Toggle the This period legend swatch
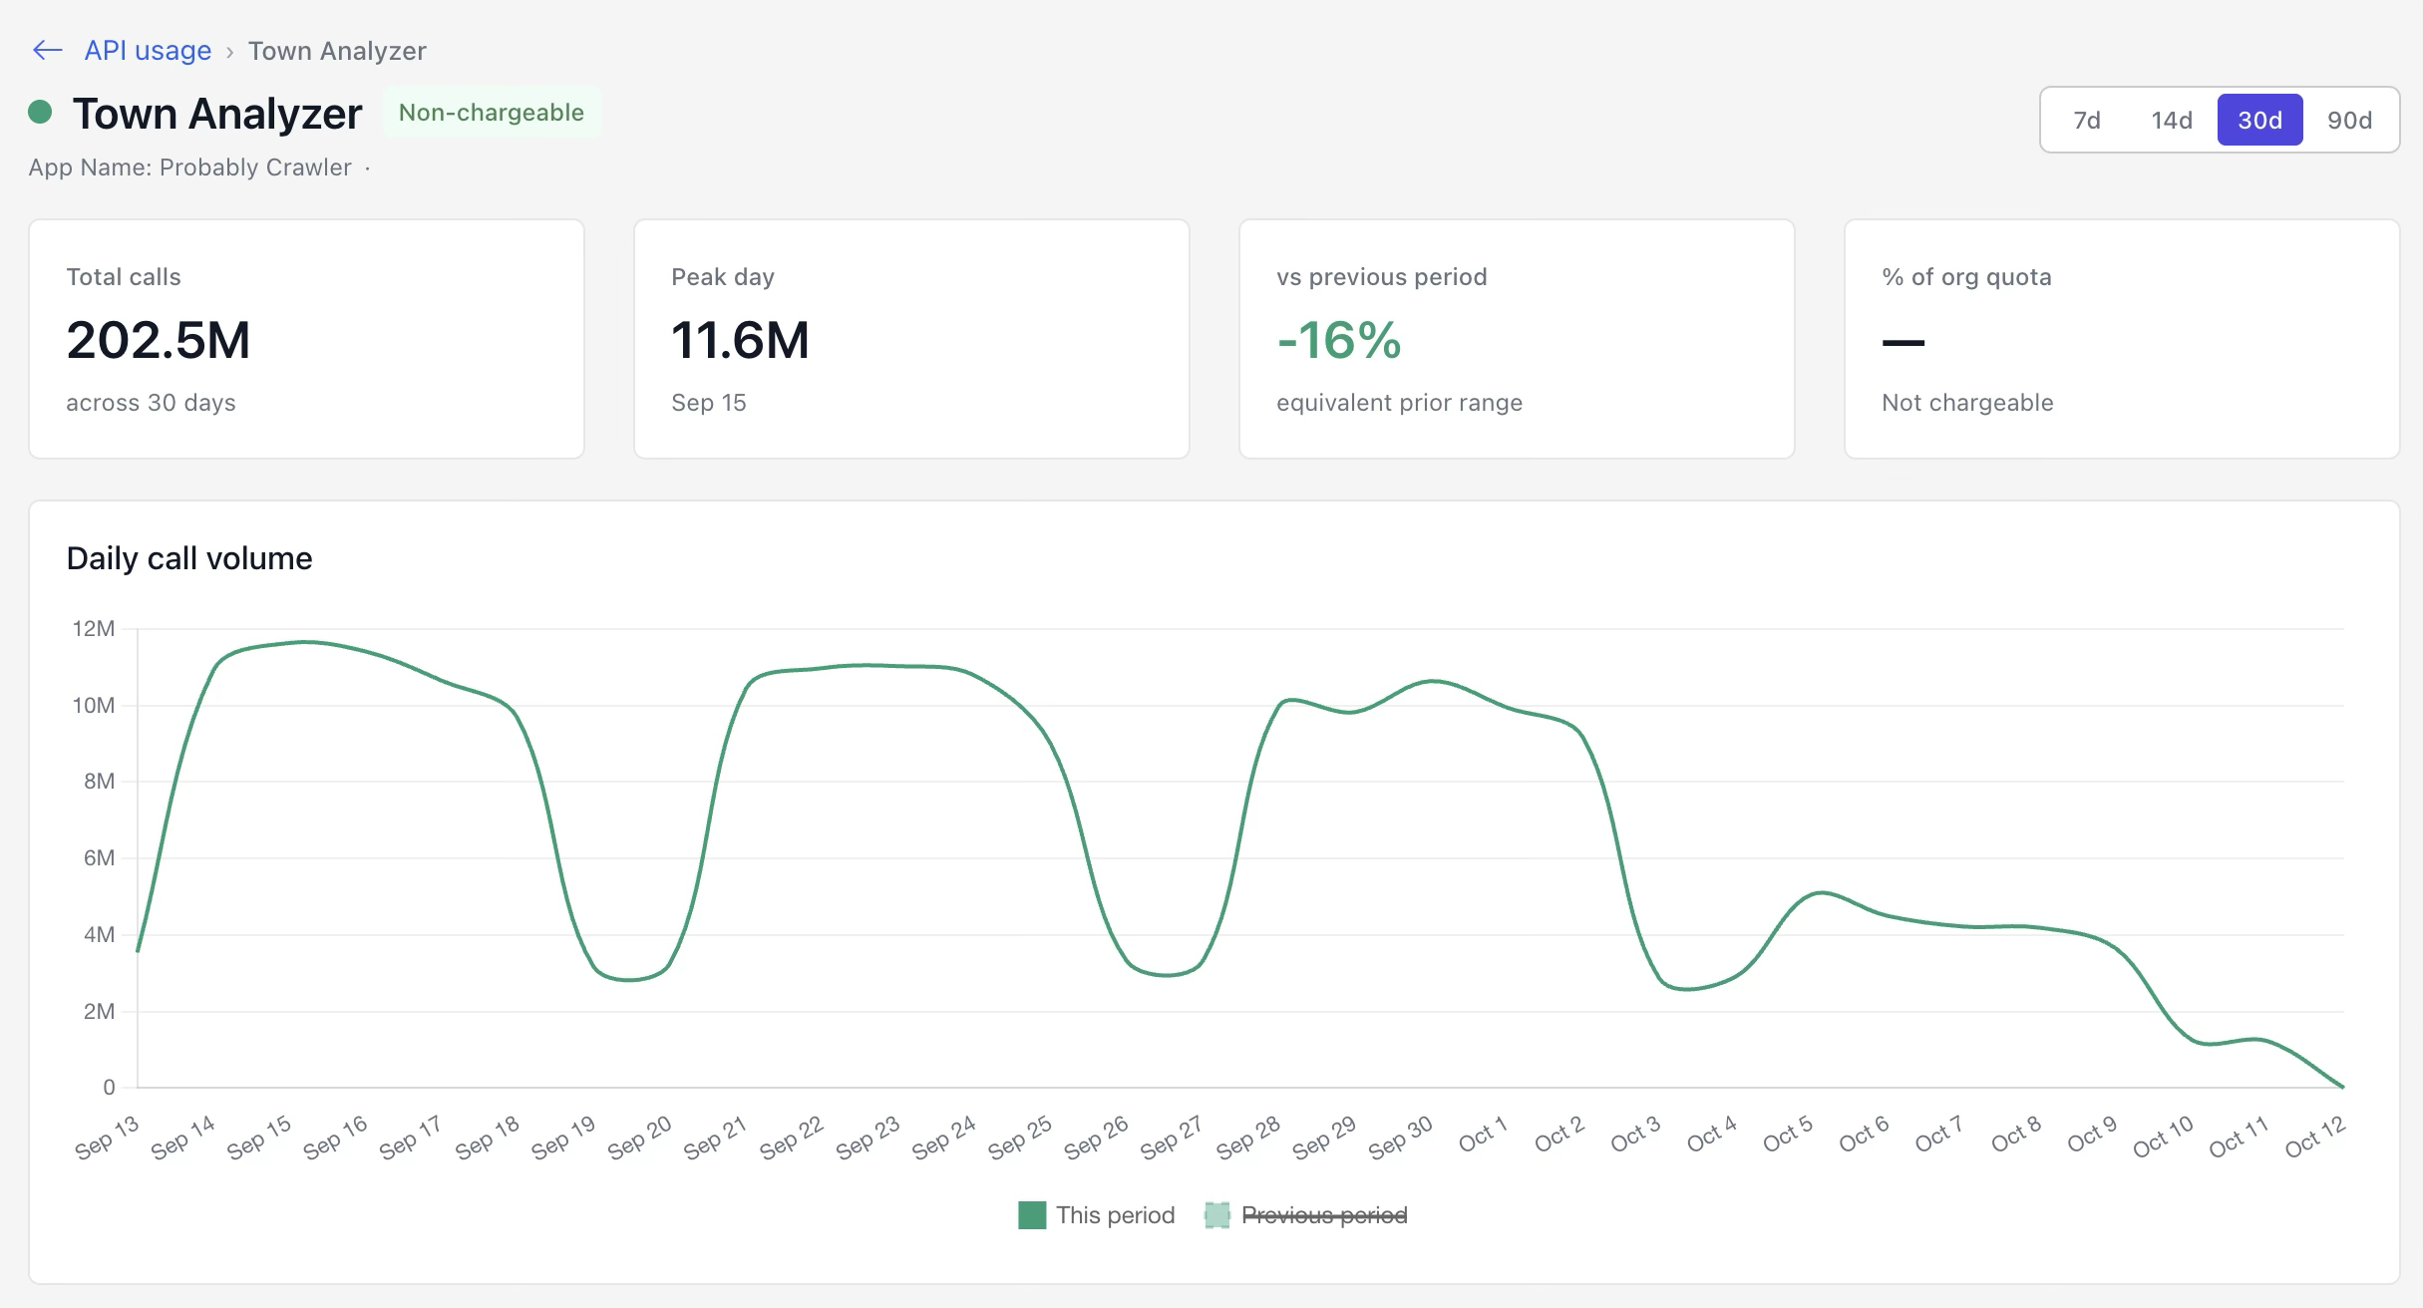This screenshot has width=2423, height=1308. click(1032, 1215)
